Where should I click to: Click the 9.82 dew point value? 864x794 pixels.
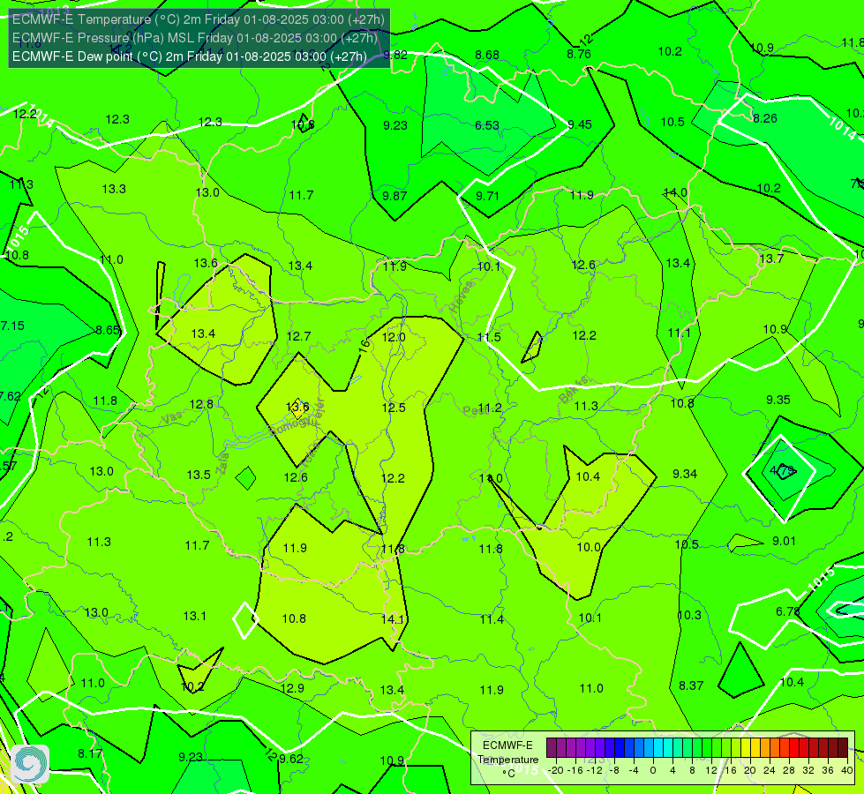[x=395, y=55]
